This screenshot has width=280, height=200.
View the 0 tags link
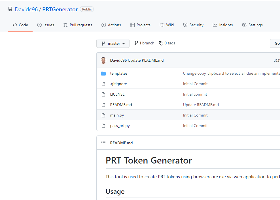[167, 43]
